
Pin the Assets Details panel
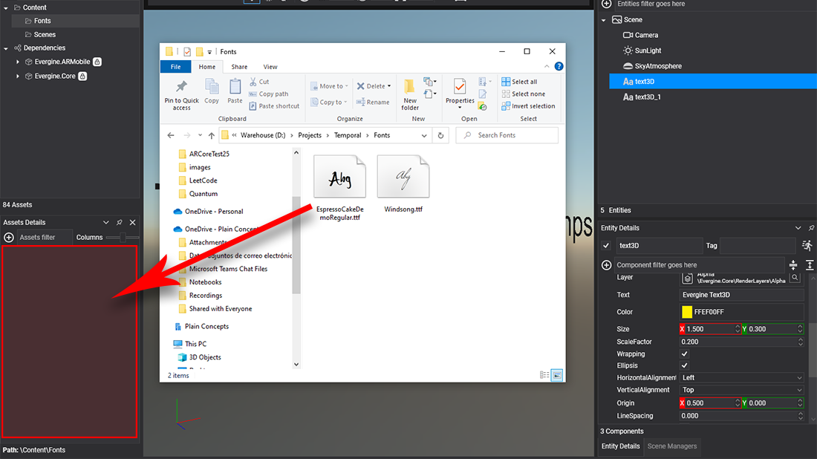[120, 223]
